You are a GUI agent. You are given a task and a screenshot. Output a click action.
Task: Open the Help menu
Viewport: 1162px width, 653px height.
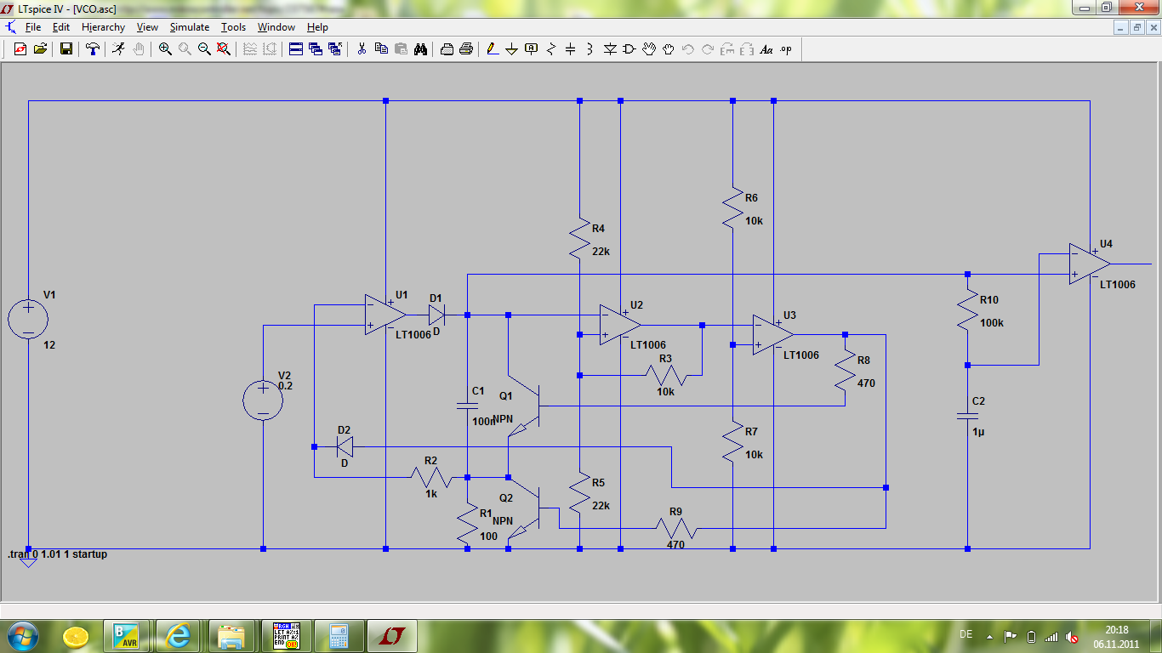tap(317, 27)
